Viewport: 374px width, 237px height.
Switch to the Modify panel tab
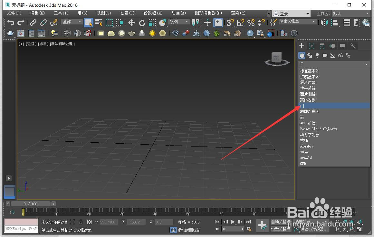[x=312, y=46]
